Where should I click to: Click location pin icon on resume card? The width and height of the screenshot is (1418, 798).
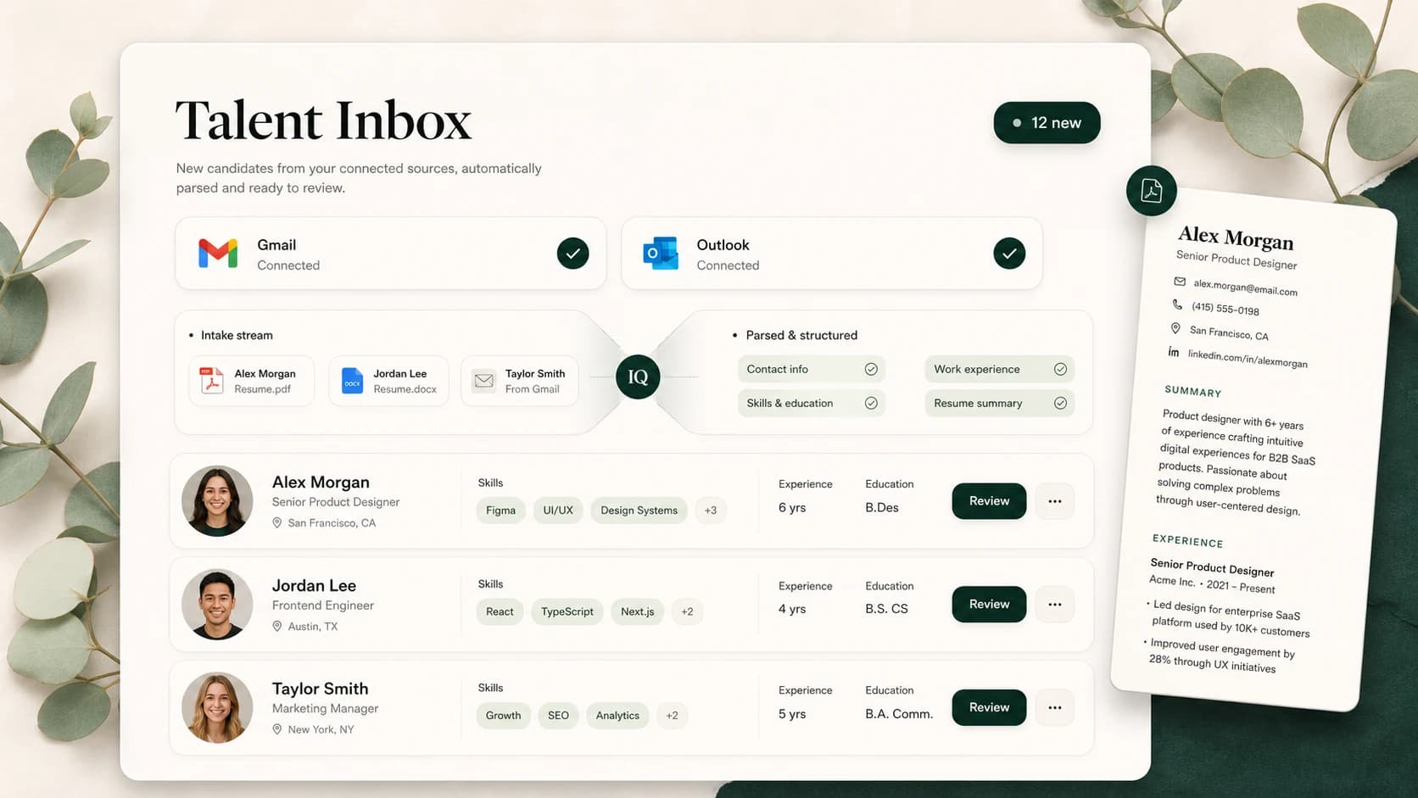point(1175,328)
